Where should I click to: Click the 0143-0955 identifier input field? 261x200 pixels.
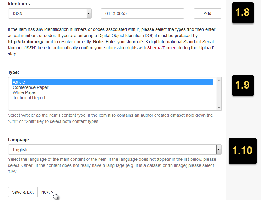[x=142, y=13]
